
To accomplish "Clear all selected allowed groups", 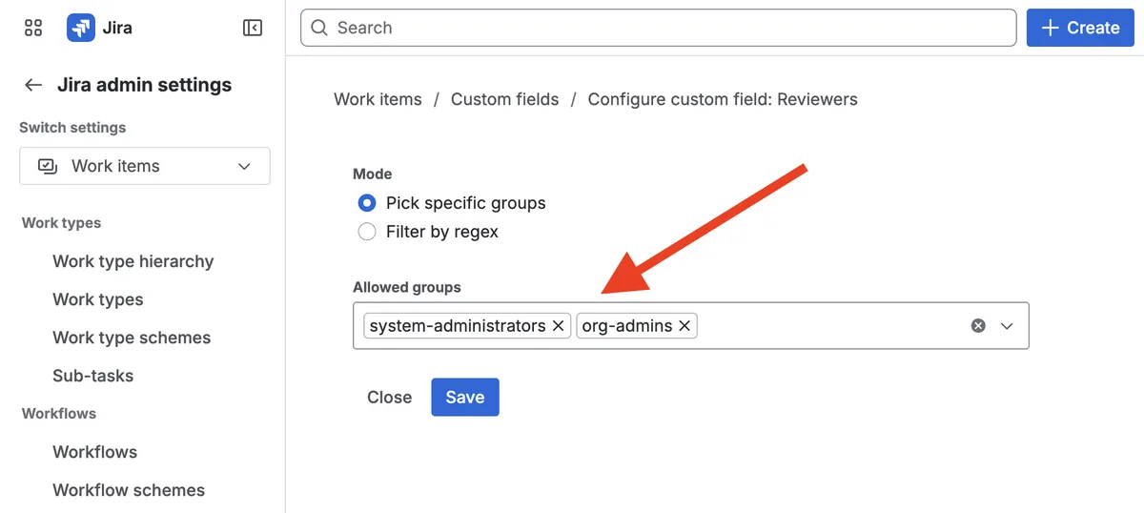I will tap(978, 326).
